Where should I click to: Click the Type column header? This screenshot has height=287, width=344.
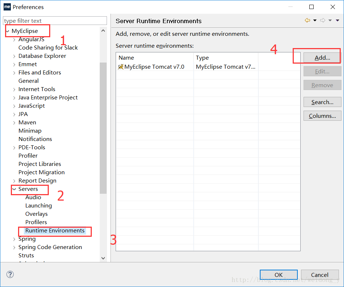pos(226,58)
